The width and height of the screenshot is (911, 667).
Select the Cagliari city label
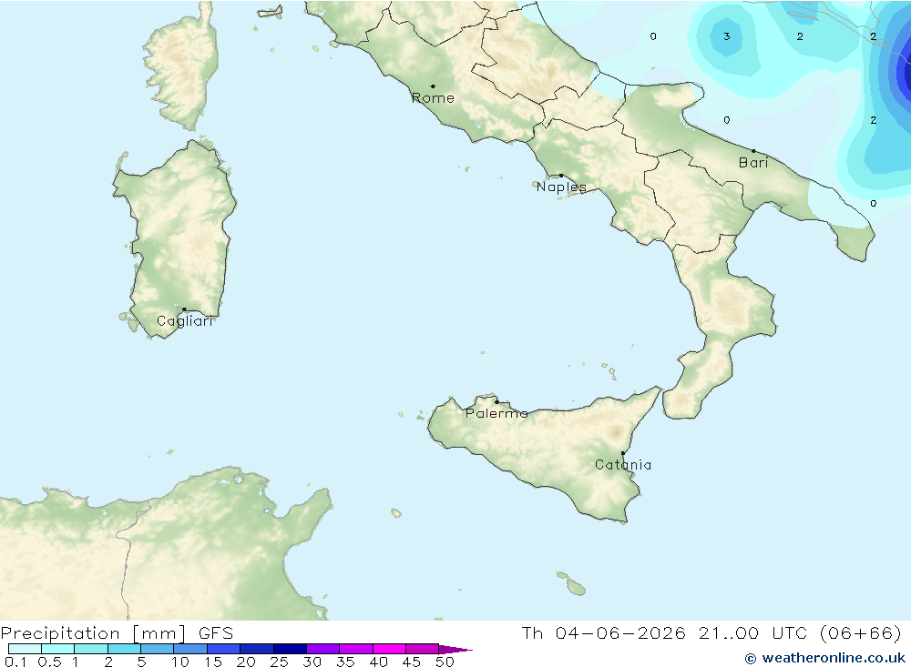tap(185, 321)
